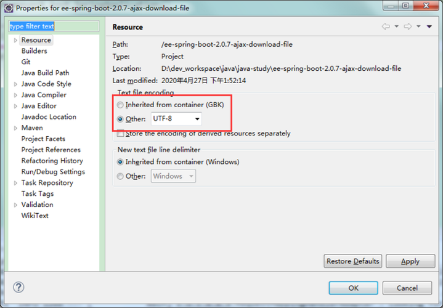Click the back navigation arrow icon
443x308 pixels.
click(x=386, y=26)
